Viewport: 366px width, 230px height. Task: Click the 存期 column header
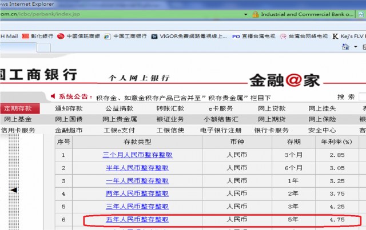point(293,142)
